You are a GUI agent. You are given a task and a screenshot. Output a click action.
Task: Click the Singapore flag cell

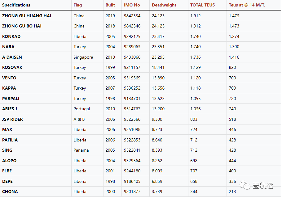tap(83, 57)
